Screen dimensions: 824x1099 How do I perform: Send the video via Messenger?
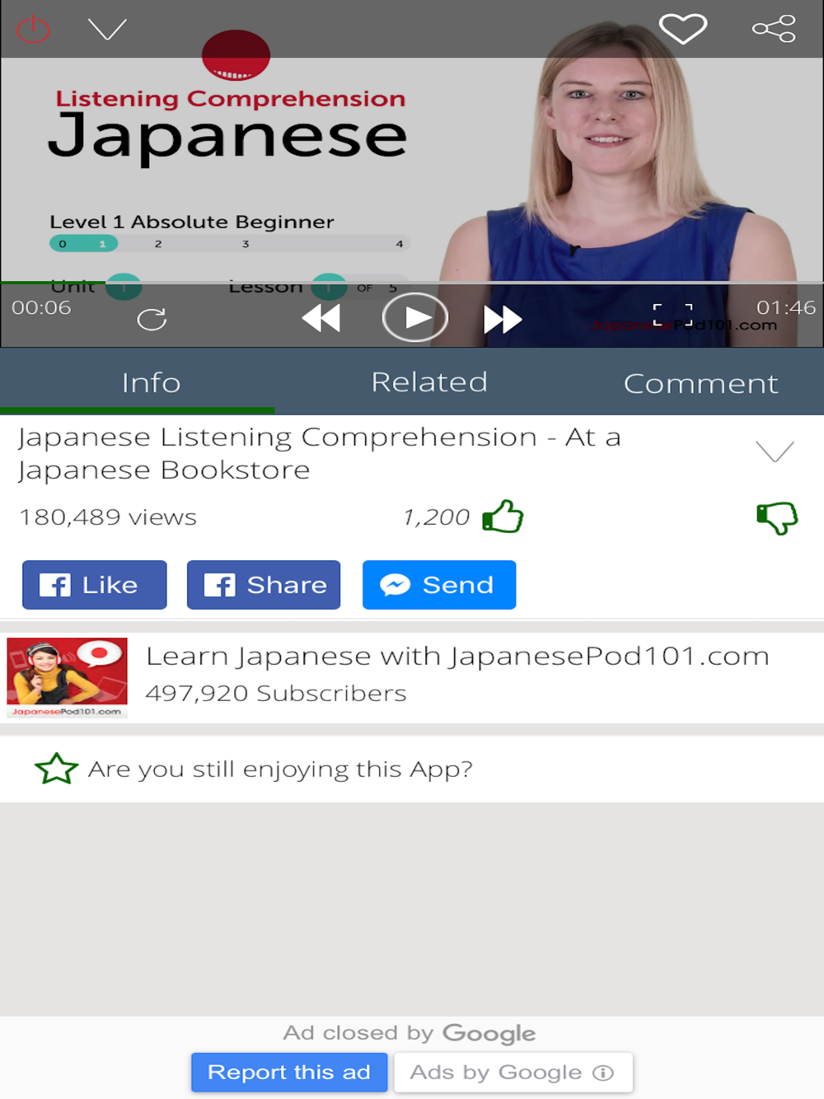439,585
